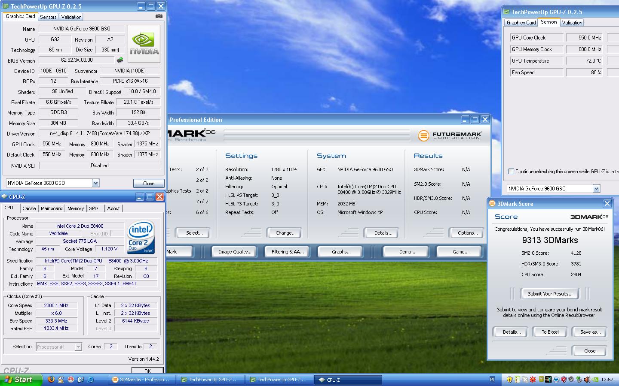The height and width of the screenshot is (386, 619).
Task: Switch to the Validation tab in the left GPU-Z window
Action: pos(71,17)
